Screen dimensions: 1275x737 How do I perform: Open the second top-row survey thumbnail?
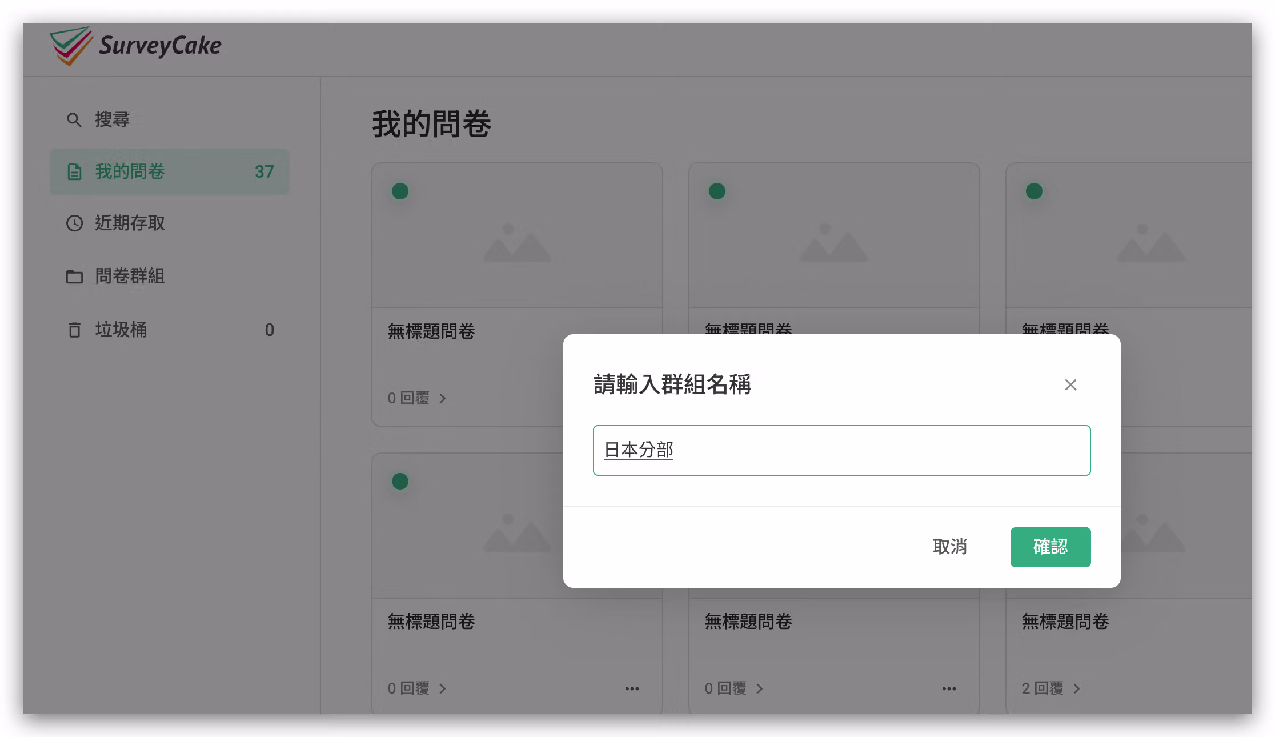834,235
